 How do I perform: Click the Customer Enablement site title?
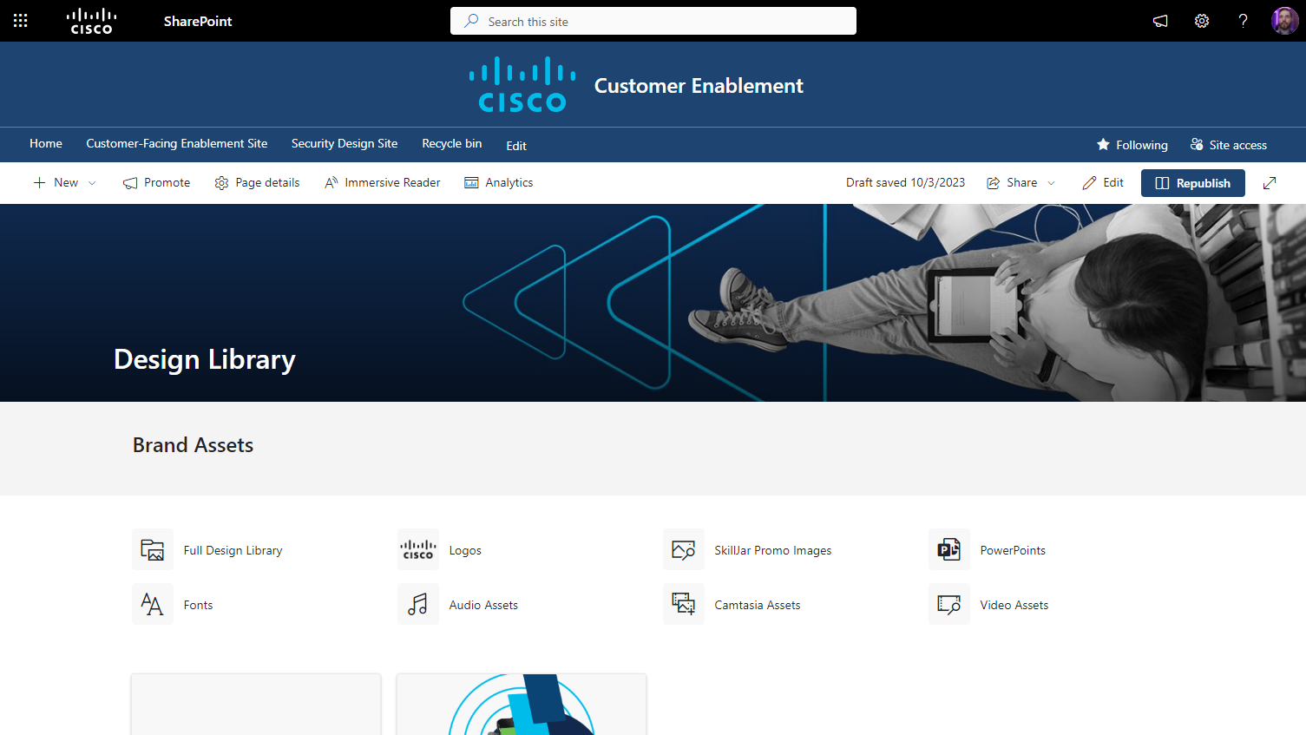point(699,86)
